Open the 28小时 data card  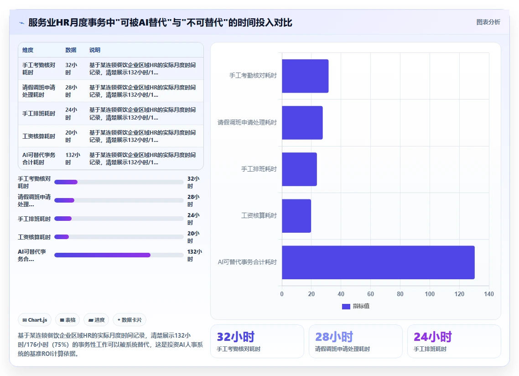pos(355,341)
